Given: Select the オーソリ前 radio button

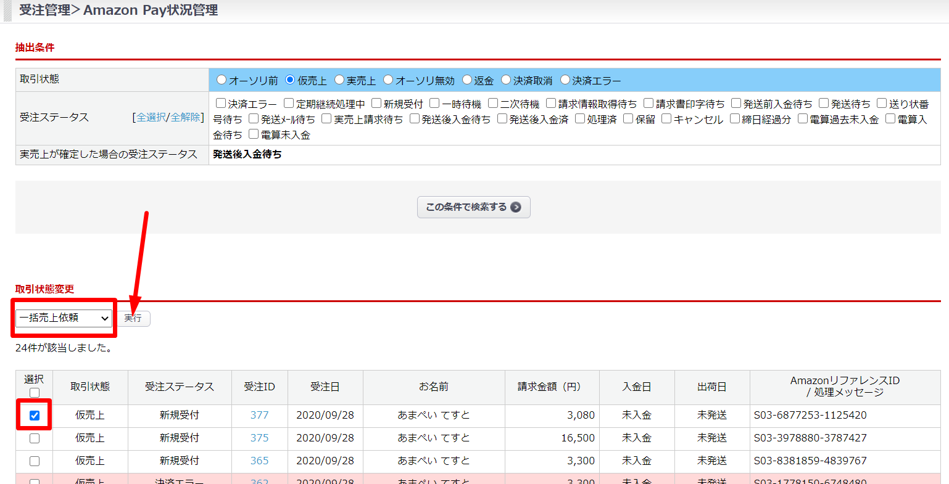Looking at the screenshot, I should click(222, 80).
